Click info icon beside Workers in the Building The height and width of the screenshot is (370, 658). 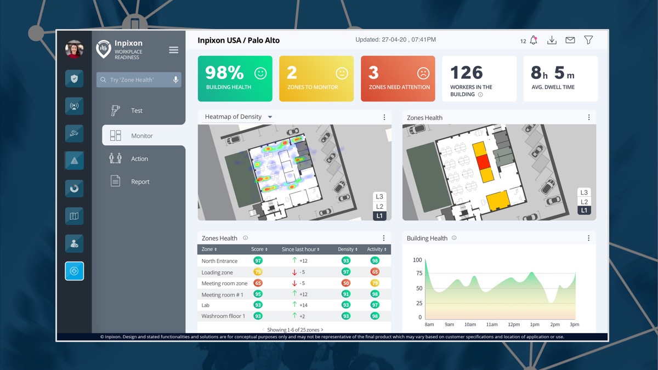click(x=480, y=94)
